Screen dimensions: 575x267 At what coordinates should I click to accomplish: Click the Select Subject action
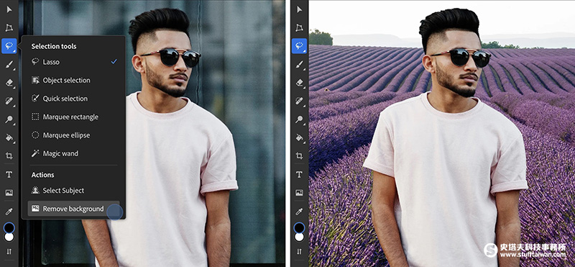click(x=63, y=190)
